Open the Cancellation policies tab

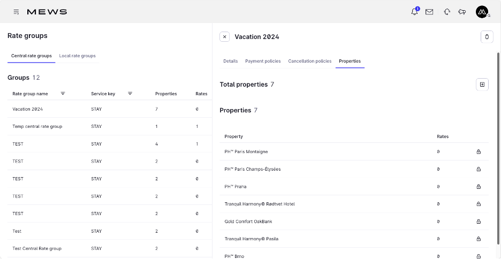310,61
